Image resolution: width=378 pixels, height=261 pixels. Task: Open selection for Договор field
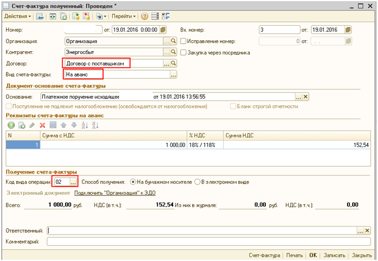tap(167, 64)
